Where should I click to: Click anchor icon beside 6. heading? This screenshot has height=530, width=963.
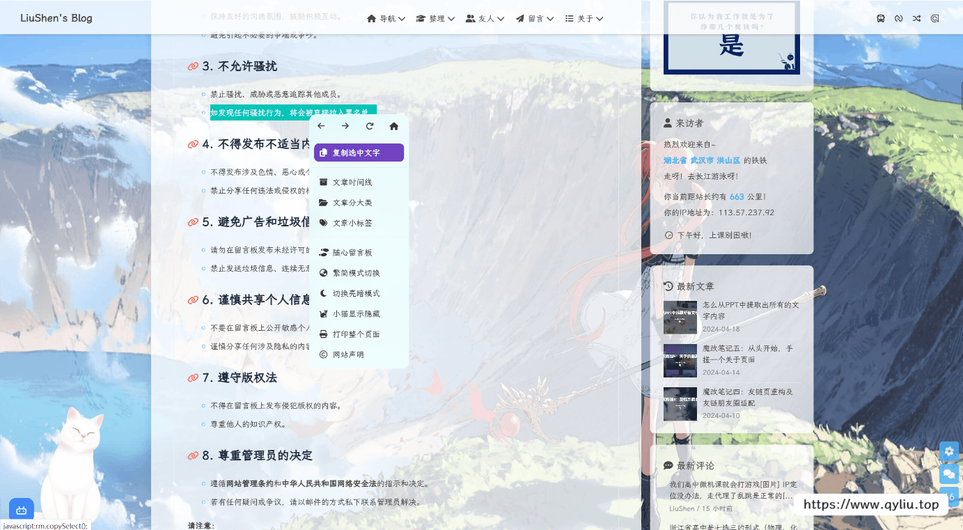(194, 300)
